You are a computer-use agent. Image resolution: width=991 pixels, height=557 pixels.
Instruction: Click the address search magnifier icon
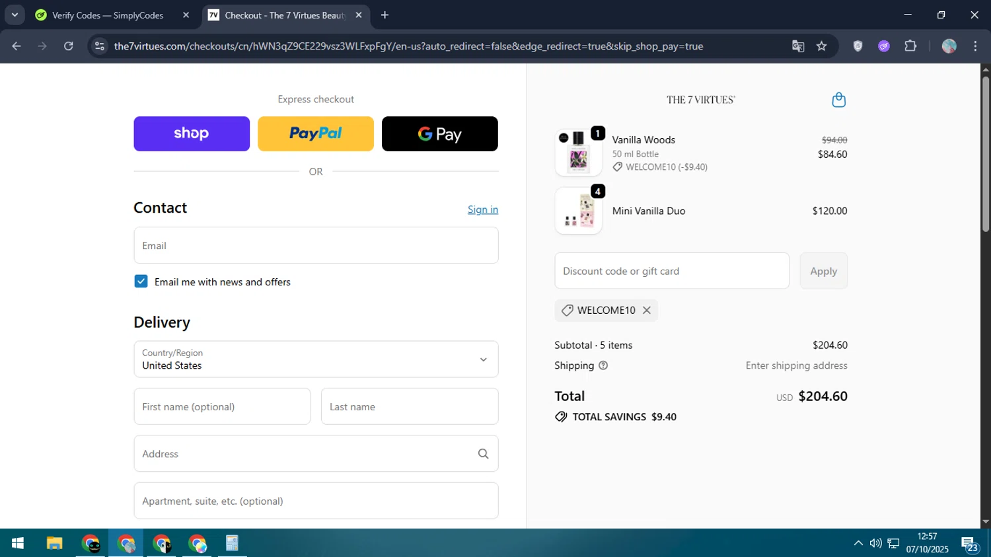(483, 454)
